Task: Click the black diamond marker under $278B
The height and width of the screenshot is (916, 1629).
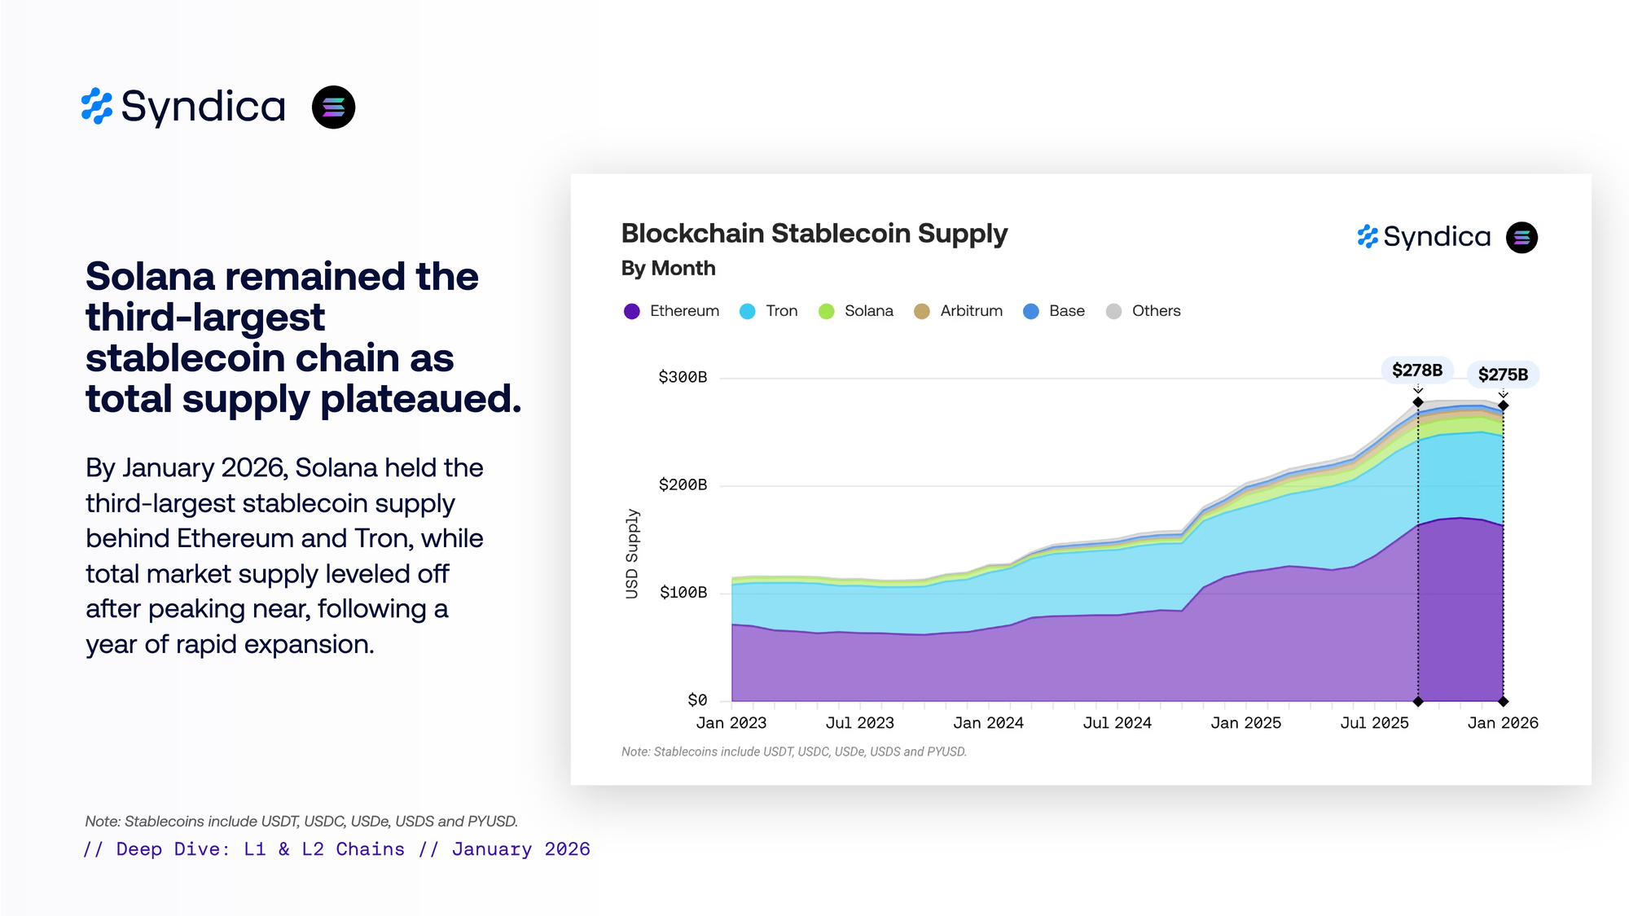Action: click(x=1418, y=402)
